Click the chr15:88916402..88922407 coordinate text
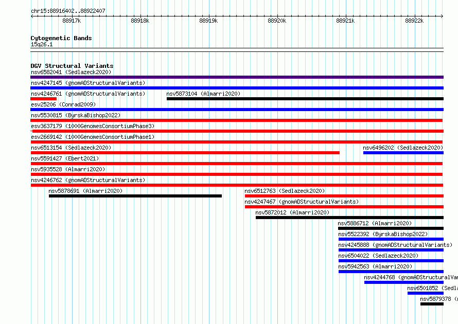Viewport: 458px width, 324px height. [68, 11]
